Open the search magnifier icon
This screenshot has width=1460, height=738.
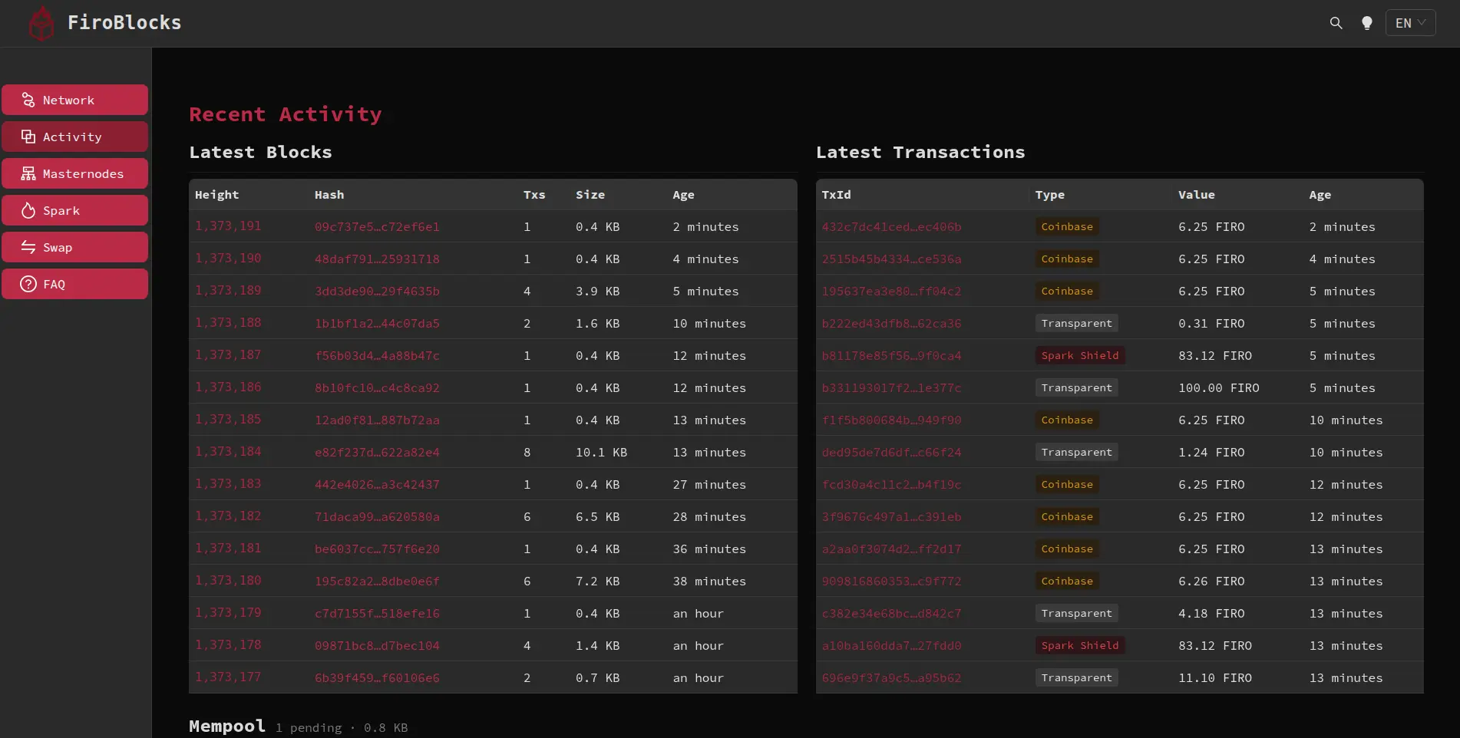(x=1336, y=23)
